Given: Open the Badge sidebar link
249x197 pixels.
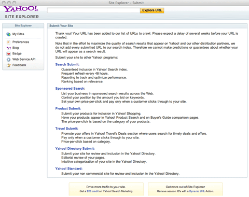Looking at the screenshot, I should click(x=17, y=53).
